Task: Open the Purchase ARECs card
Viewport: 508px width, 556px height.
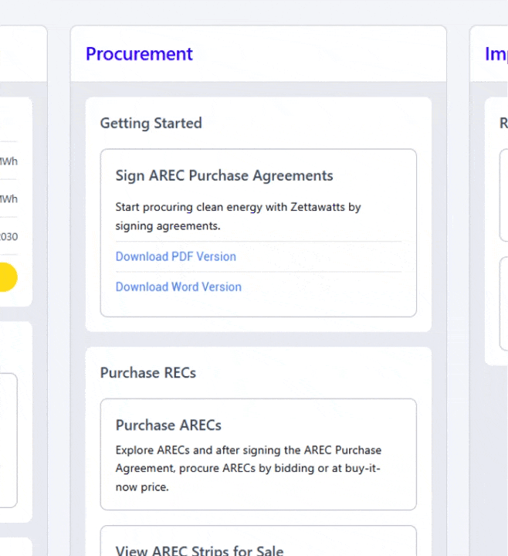Action: [x=258, y=454]
